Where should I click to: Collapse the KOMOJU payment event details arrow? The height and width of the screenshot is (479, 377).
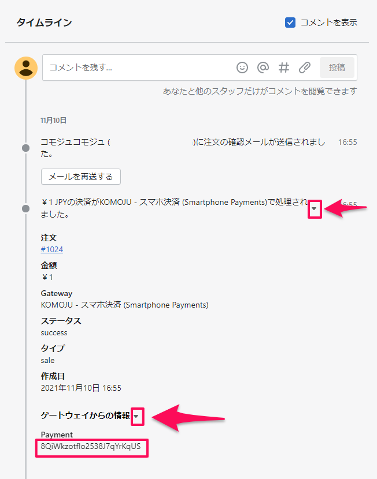(314, 208)
